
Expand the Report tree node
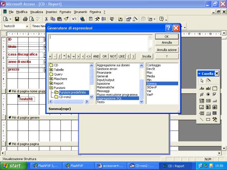[x=51, y=83]
